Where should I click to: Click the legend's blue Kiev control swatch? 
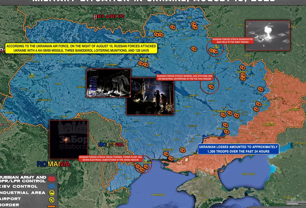(51, 186)
